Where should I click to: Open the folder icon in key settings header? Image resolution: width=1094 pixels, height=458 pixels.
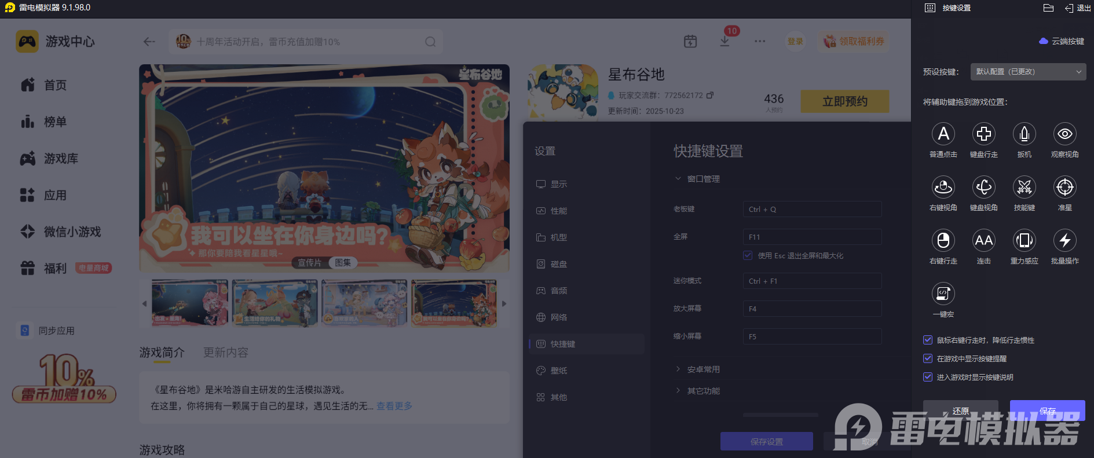click(x=1048, y=8)
